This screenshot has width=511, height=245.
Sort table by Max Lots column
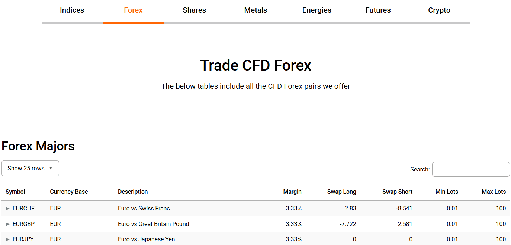tap(494, 192)
